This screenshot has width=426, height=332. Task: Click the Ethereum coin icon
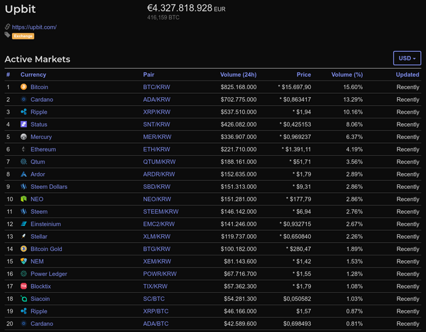coord(24,149)
